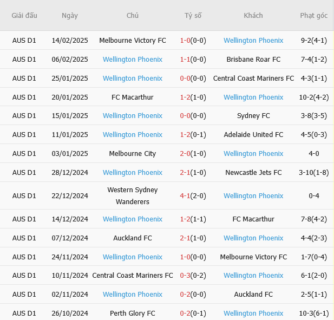Click the date 28/12/2024
Image resolution: width=334 pixels, height=320 pixels.
[x=70, y=173]
